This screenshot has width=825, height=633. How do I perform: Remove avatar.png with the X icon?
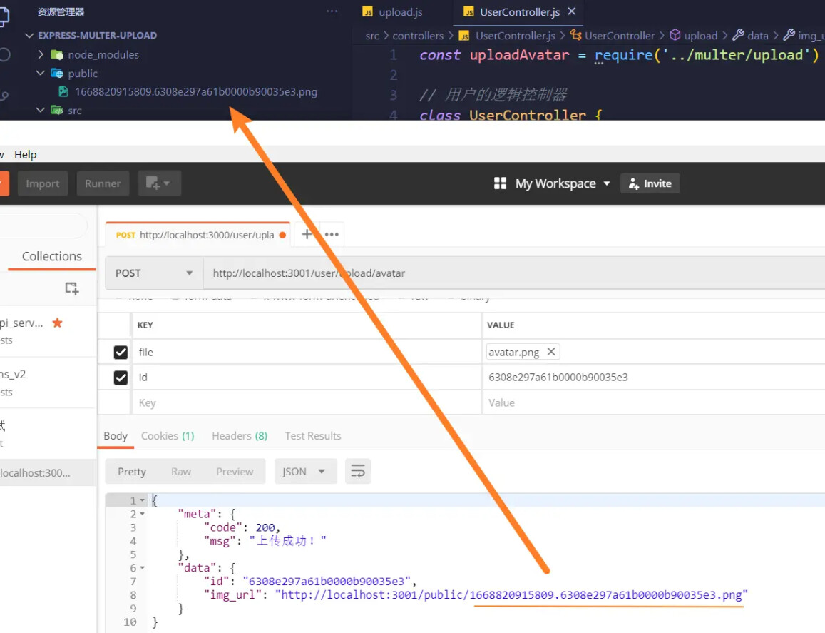tap(551, 351)
